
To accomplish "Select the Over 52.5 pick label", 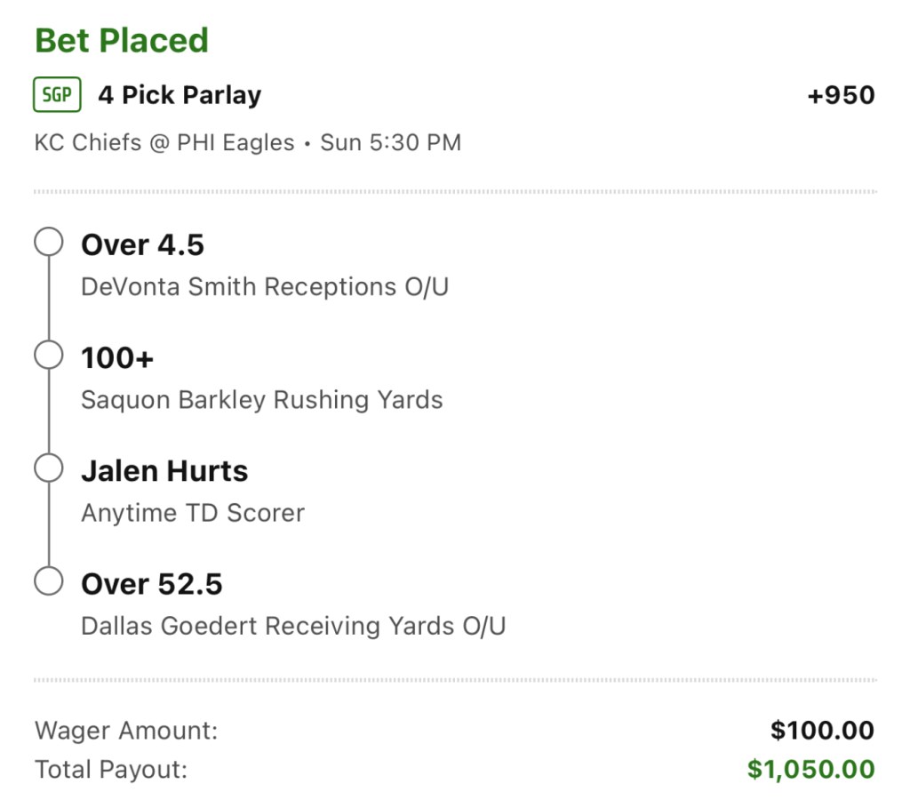I will (152, 584).
